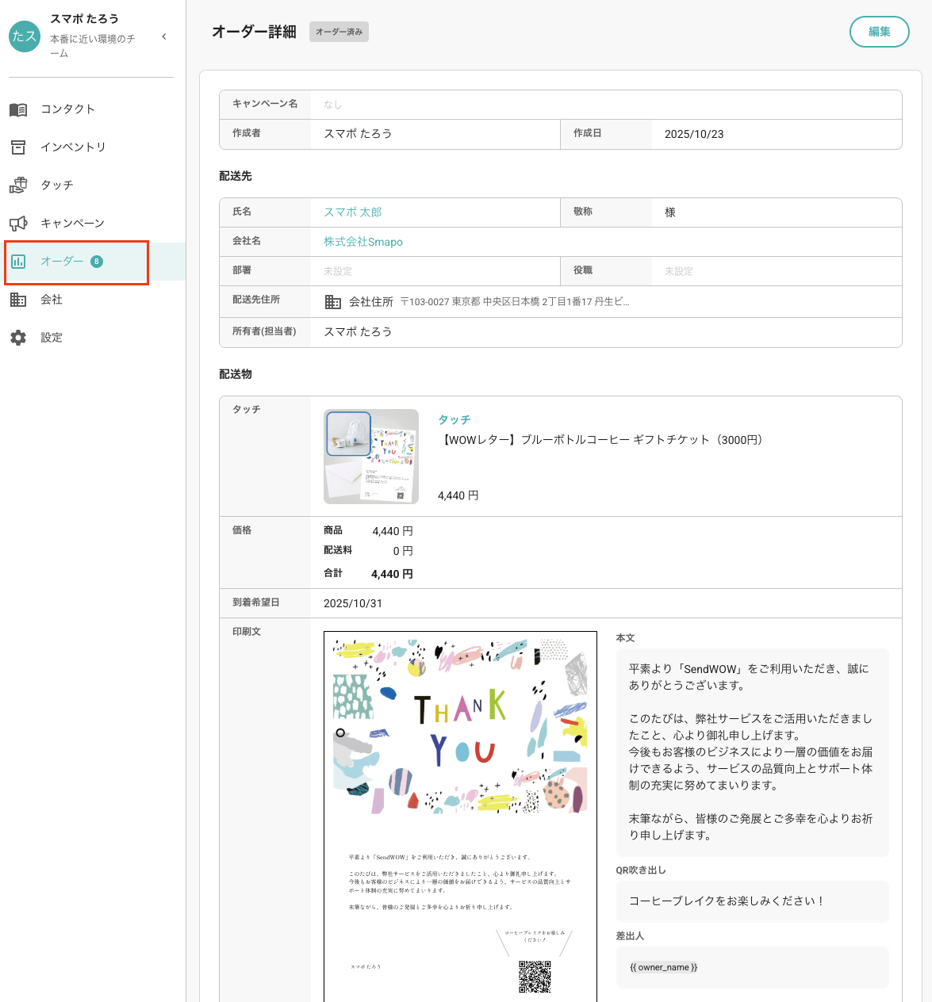Open the スマポ 太郎 contact link
The width and height of the screenshot is (932, 1002).
353,212
